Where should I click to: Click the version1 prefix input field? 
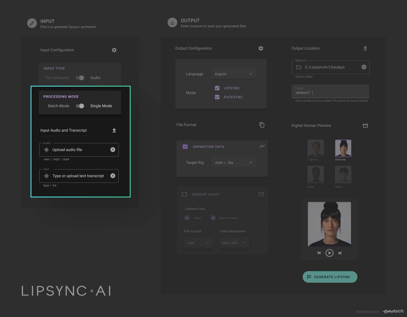[x=330, y=92]
